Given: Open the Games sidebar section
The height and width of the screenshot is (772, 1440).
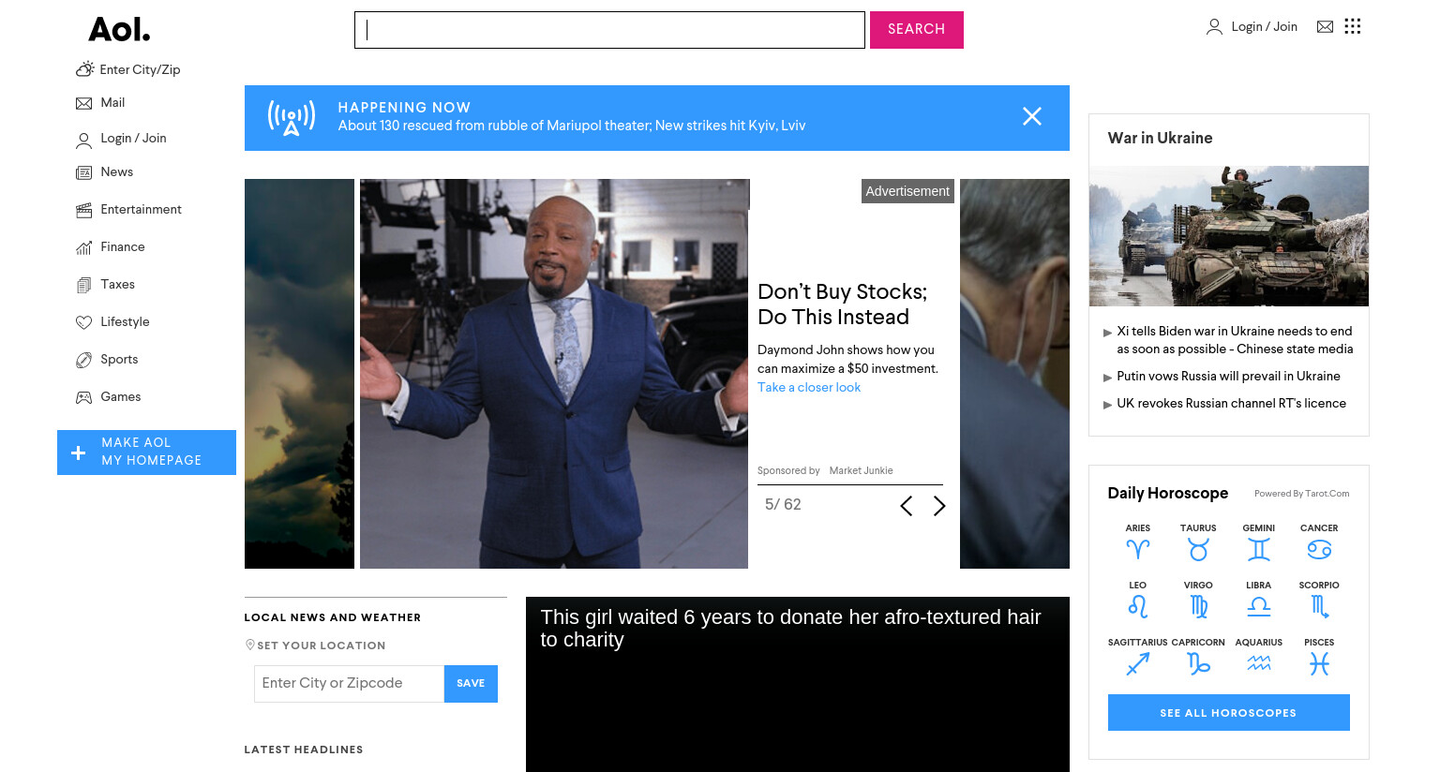Looking at the screenshot, I should point(121,397).
